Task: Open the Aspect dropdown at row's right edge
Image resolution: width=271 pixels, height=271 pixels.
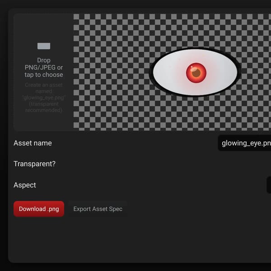Action: (x=269, y=185)
